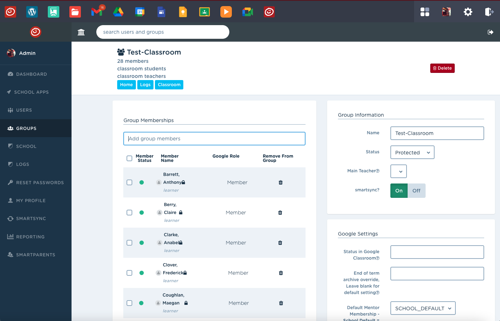This screenshot has width=500, height=321.
Task: Open the WordPress shortcut icon
Action: pyautogui.click(x=32, y=12)
